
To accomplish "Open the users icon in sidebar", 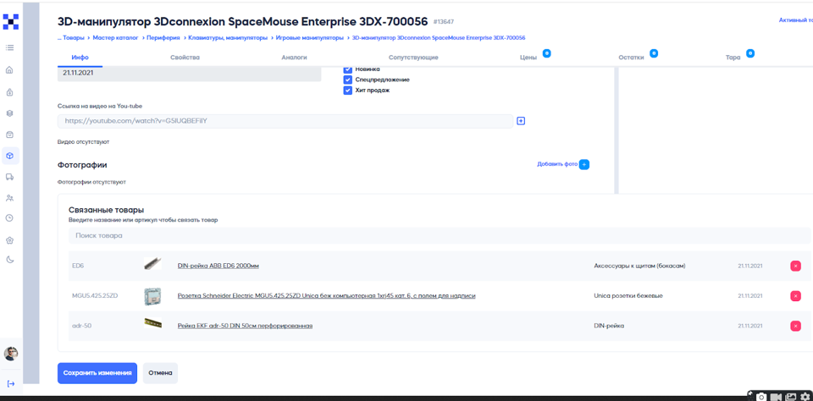I will click(x=9, y=198).
